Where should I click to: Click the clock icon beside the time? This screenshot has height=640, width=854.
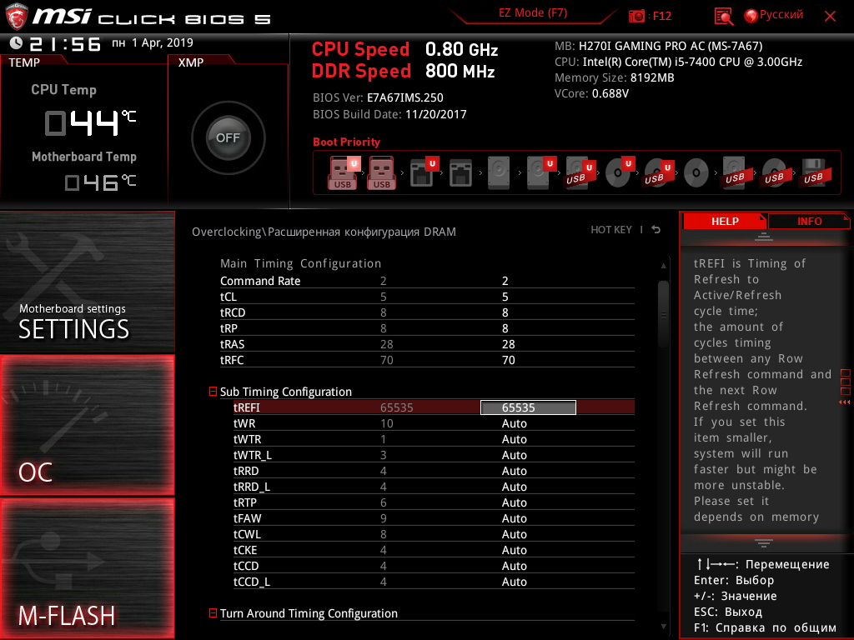[x=16, y=43]
